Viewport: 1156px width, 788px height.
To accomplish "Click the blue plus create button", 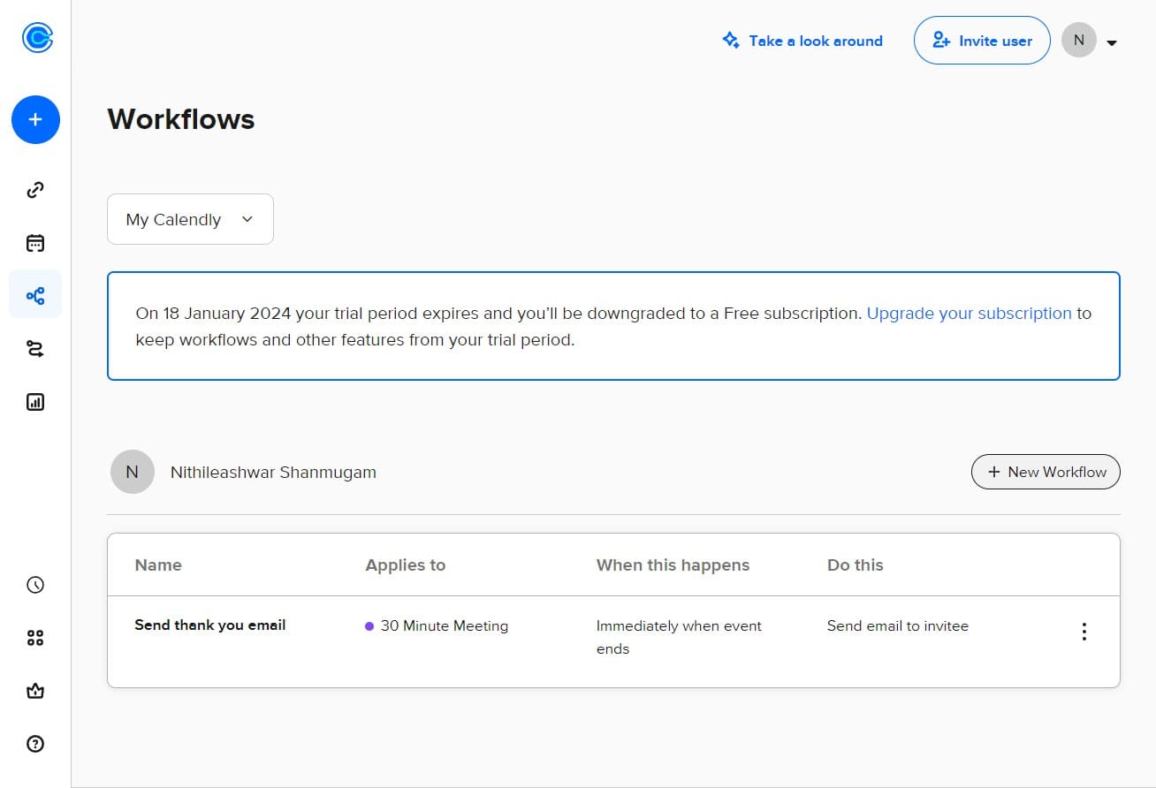I will tap(35, 119).
